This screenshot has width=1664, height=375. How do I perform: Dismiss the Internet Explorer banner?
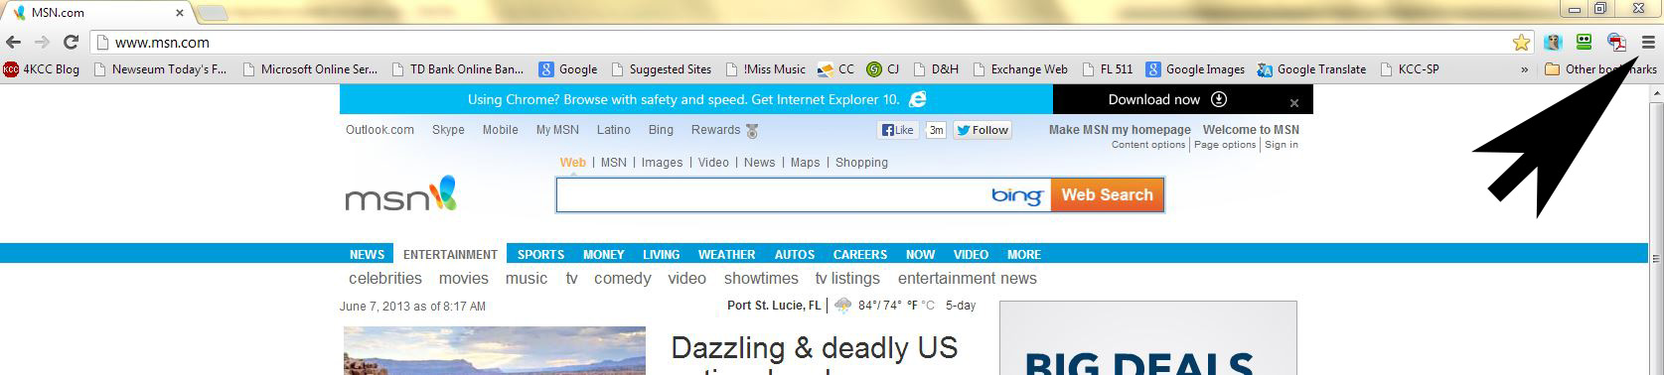click(x=1294, y=102)
